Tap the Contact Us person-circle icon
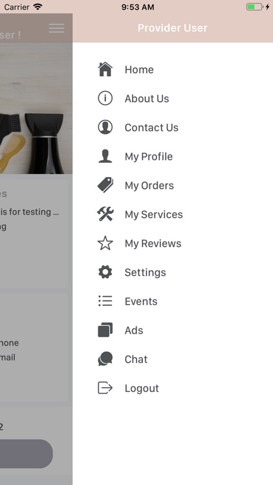The height and width of the screenshot is (485, 273). click(x=105, y=127)
